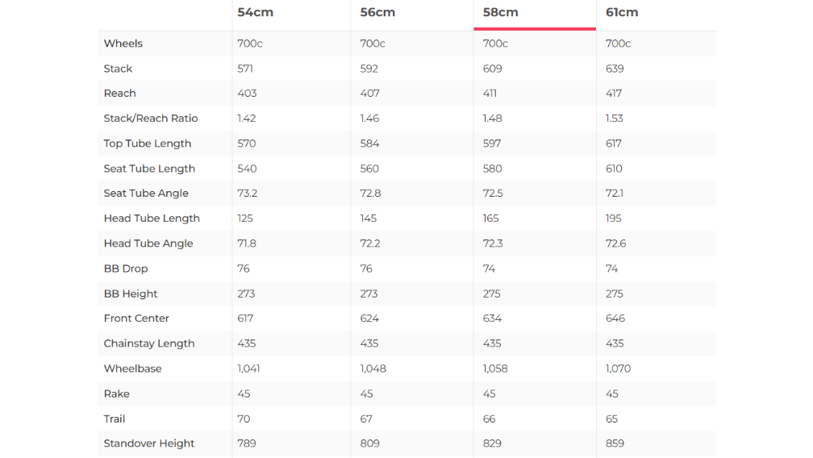Click the Stack/Reach Ratio row label

[151, 119]
